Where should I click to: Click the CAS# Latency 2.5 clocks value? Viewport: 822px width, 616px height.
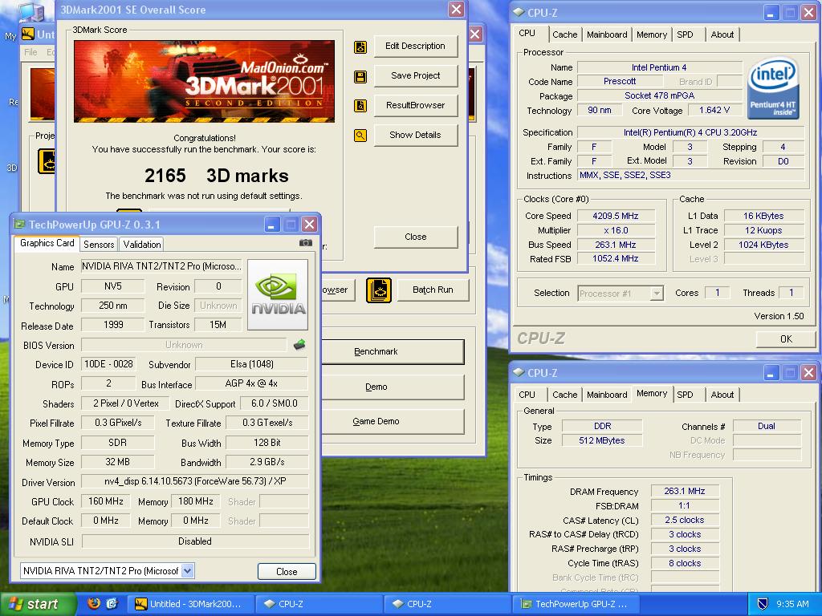[684, 520]
